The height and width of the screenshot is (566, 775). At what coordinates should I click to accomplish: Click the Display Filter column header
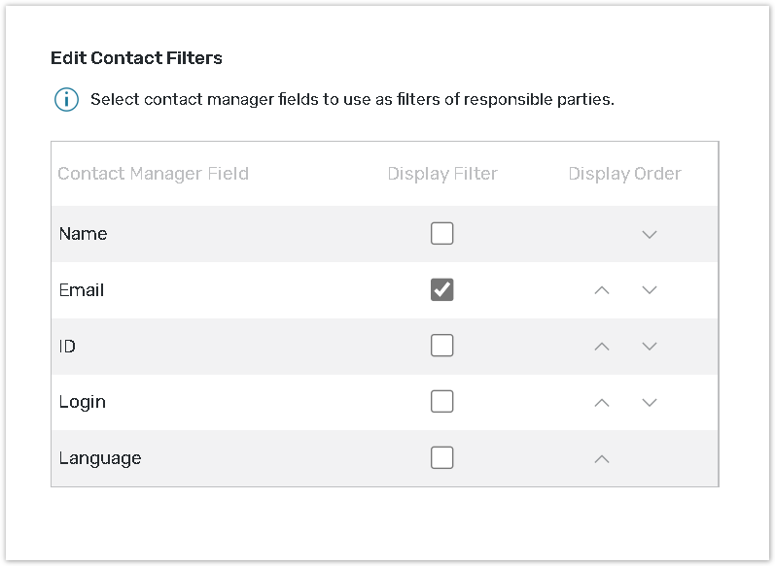pos(442,174)
